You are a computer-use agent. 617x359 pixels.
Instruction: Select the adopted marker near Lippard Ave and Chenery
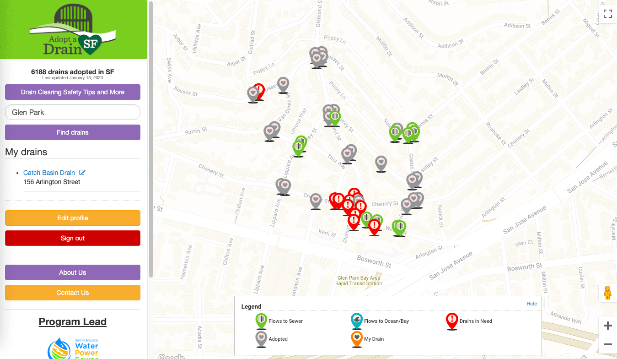pyautogui.click(x=285, y=186)
